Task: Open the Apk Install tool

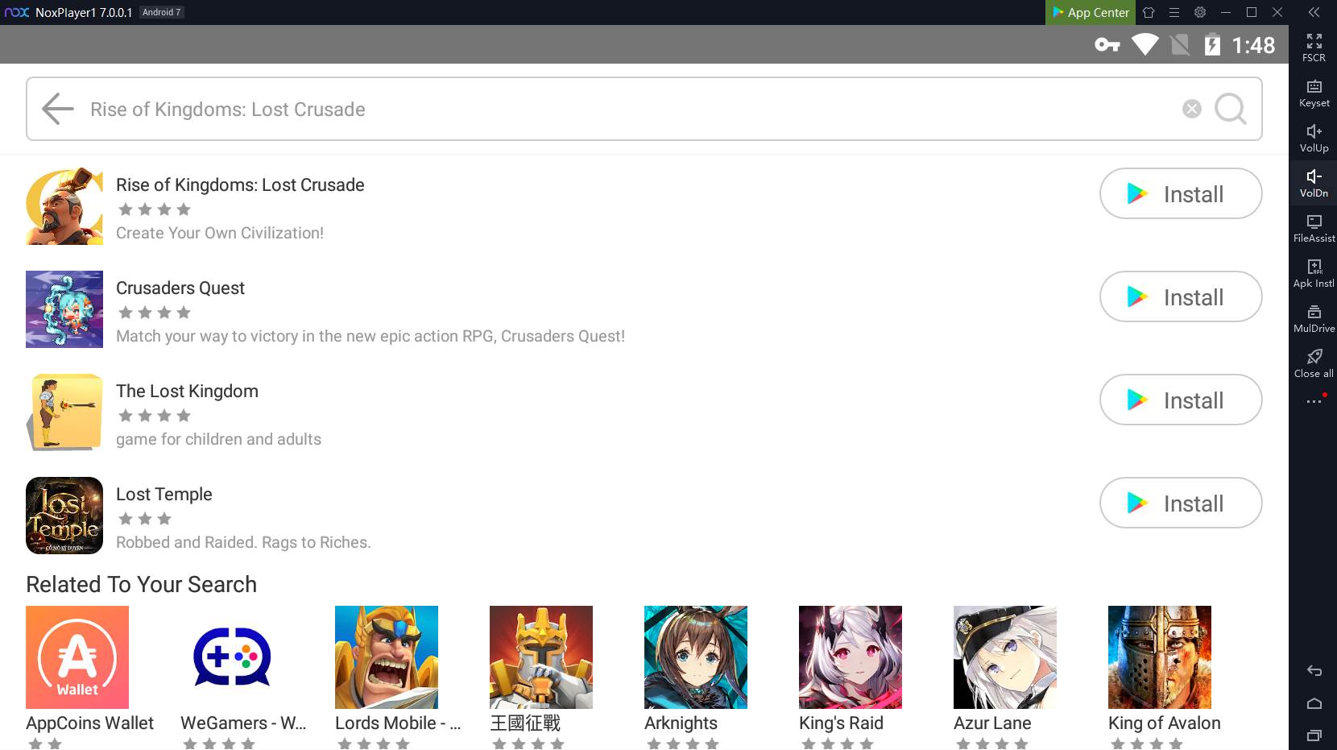Action: tap(1314, 273)
